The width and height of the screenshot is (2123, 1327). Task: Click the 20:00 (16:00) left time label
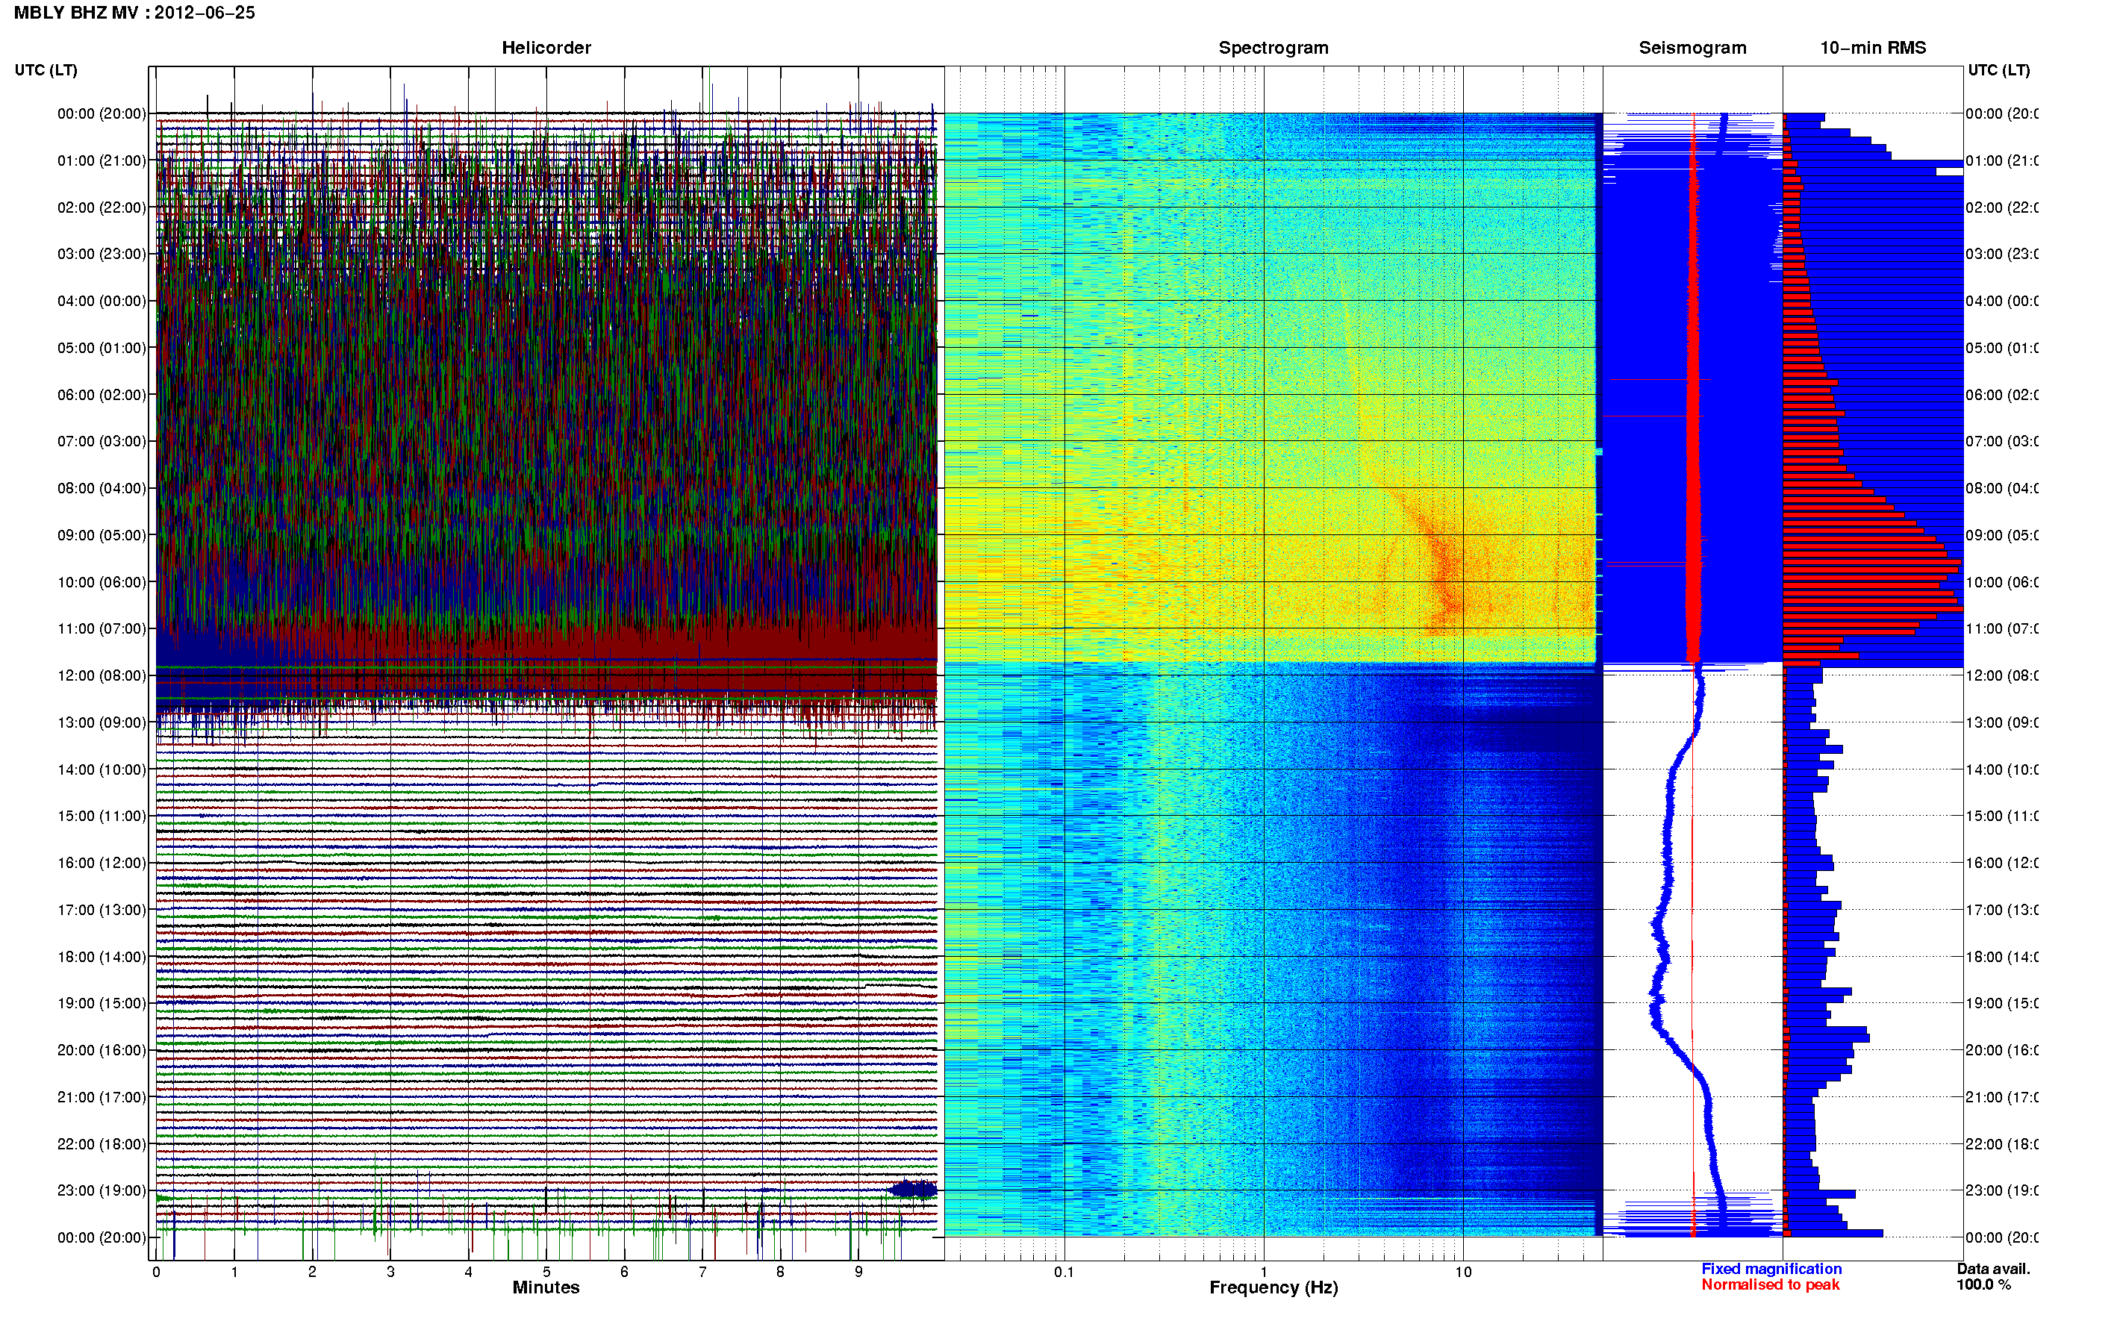[x=102, y=1051]
